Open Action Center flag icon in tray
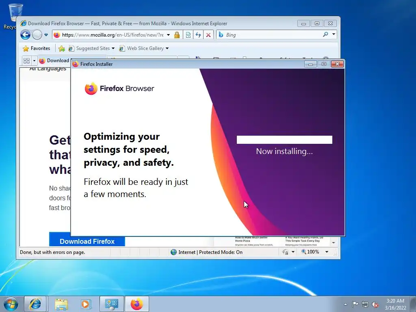This screenshot has height=312, width=416. pos(355,304)
